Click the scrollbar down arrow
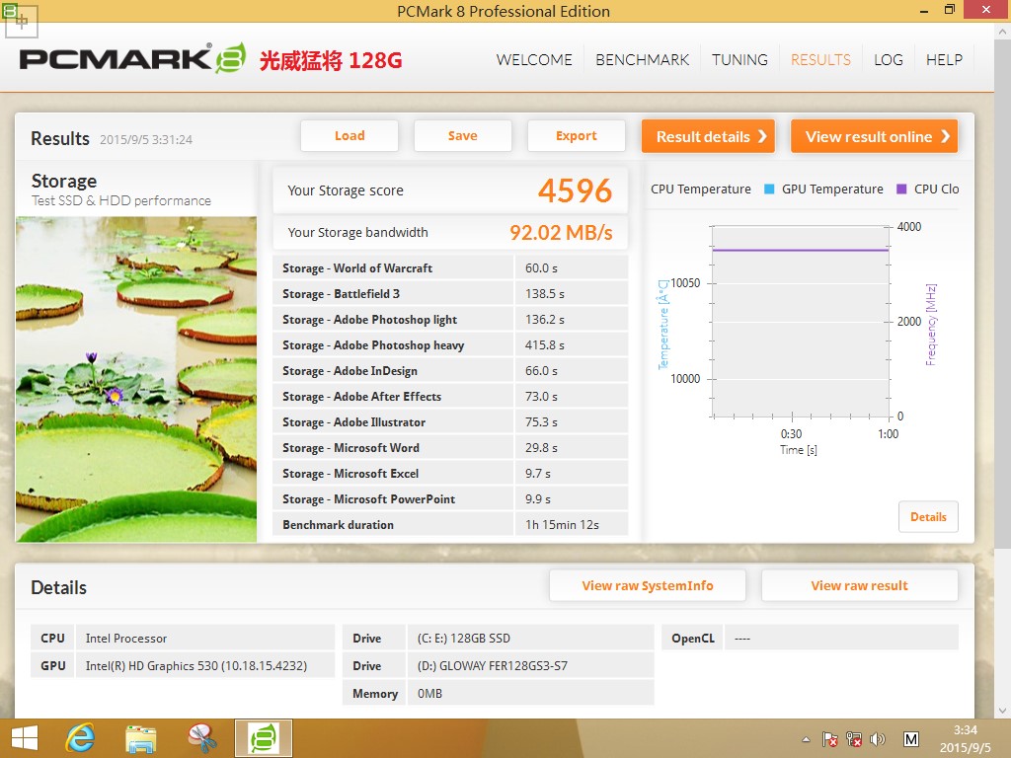The width and height of the screenshot is (1011, 758). point(1003,711)
